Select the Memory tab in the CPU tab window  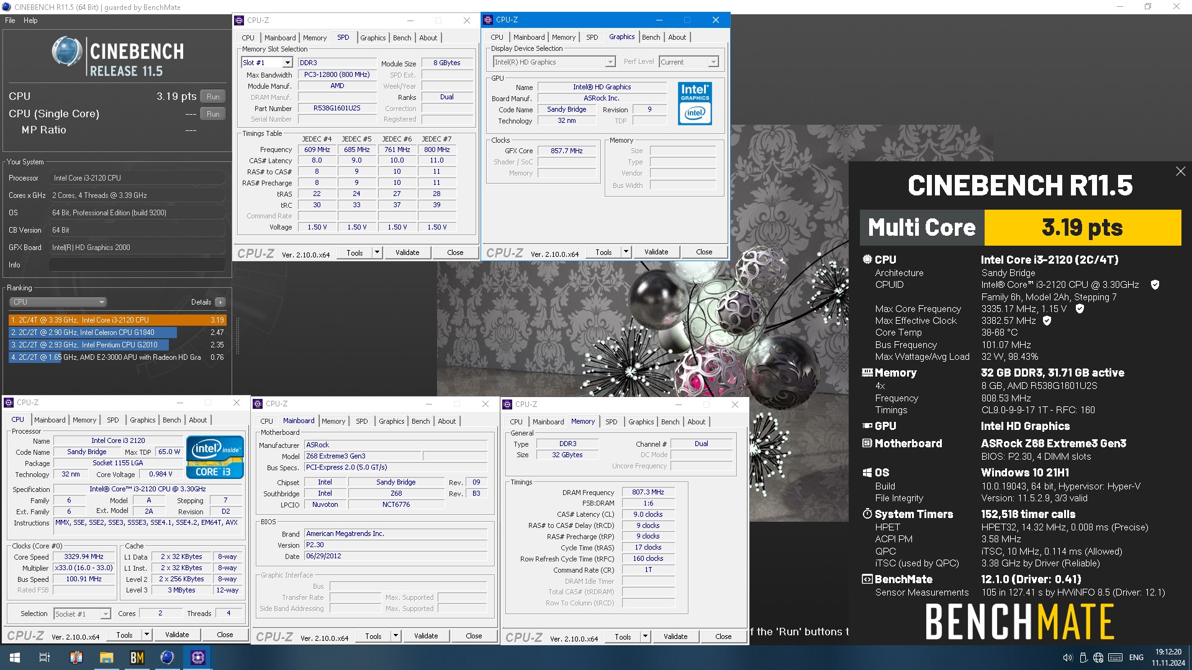click(84, 420)
